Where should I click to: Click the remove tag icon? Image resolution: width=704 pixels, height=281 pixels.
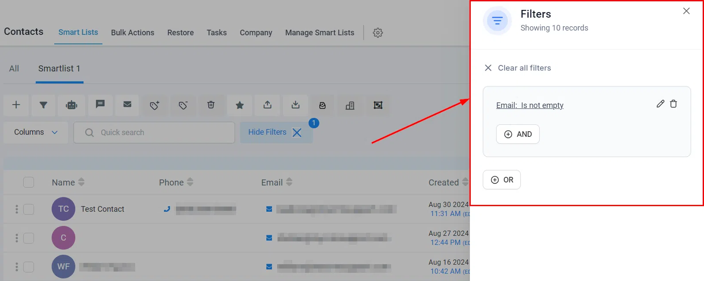(x=183, y=105)
